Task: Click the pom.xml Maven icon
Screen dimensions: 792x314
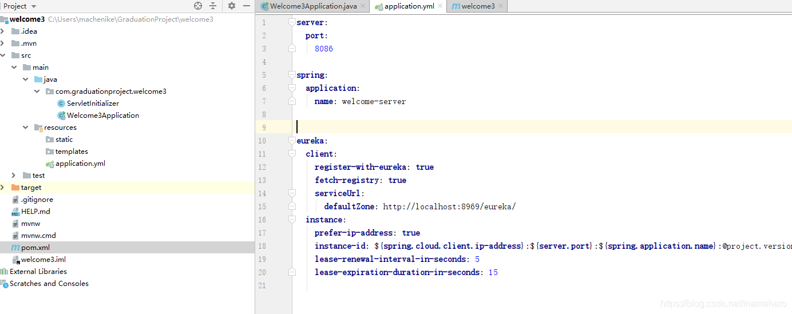Action: (x=15, y=247)
